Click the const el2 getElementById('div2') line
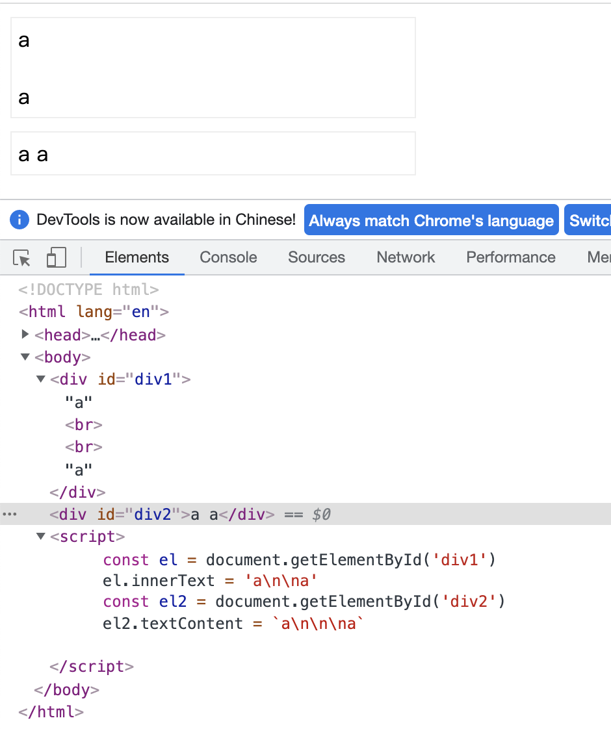The height and width of the screenshot is (729, 611). [x=304, y=602]
